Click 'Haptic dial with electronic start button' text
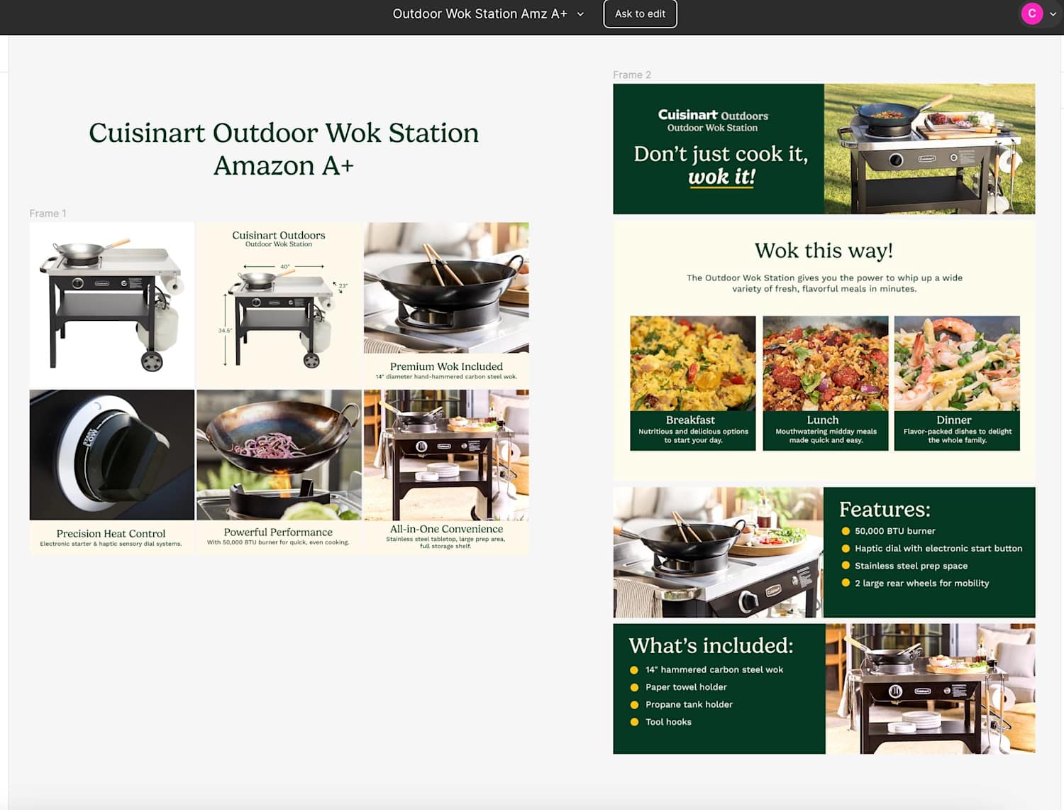The width and height of the screenshot is (1064, 810). (938, 548)
